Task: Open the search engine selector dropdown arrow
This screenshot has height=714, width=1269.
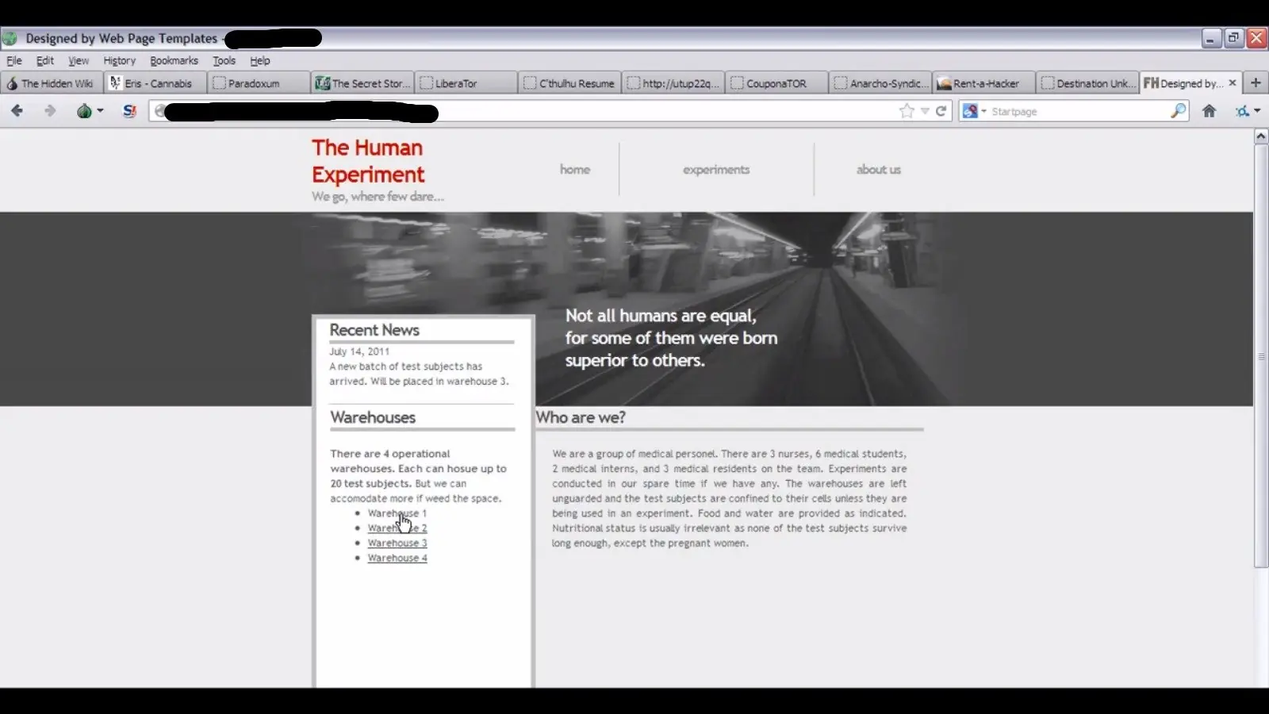Action: coord(983,111)
